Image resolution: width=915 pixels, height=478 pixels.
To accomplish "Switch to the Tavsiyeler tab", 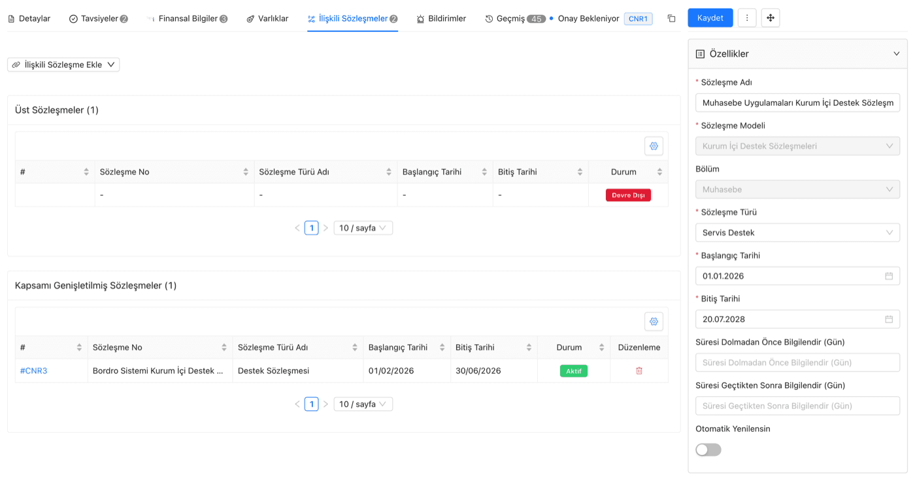I will (99, 18).
